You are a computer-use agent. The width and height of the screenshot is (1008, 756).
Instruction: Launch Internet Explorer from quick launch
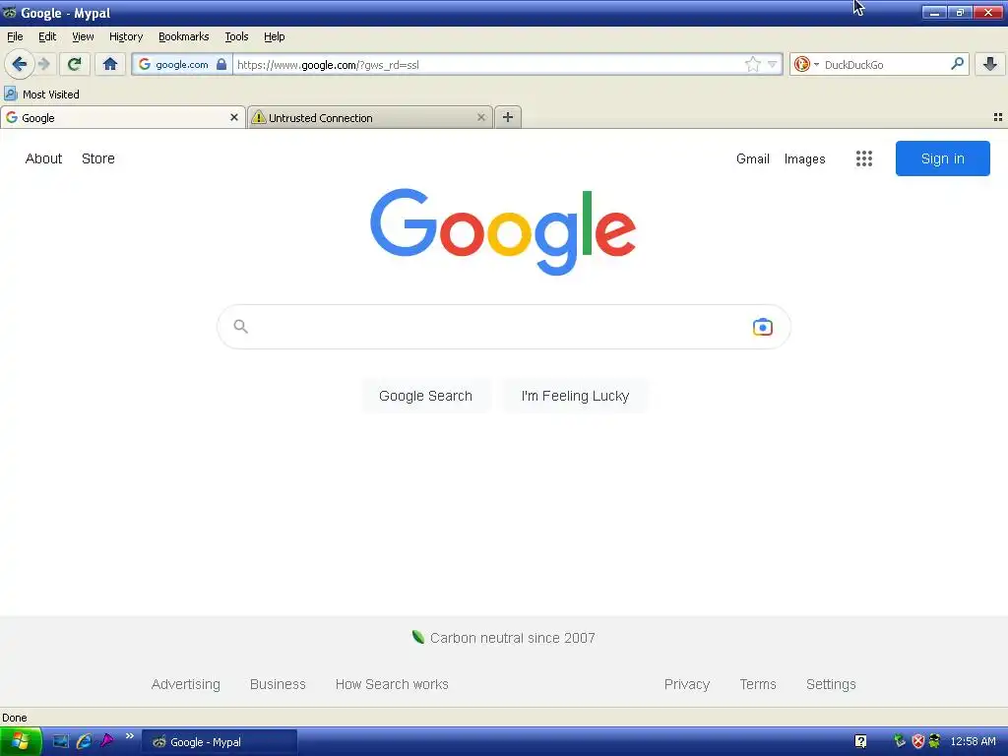pos(84,741)
